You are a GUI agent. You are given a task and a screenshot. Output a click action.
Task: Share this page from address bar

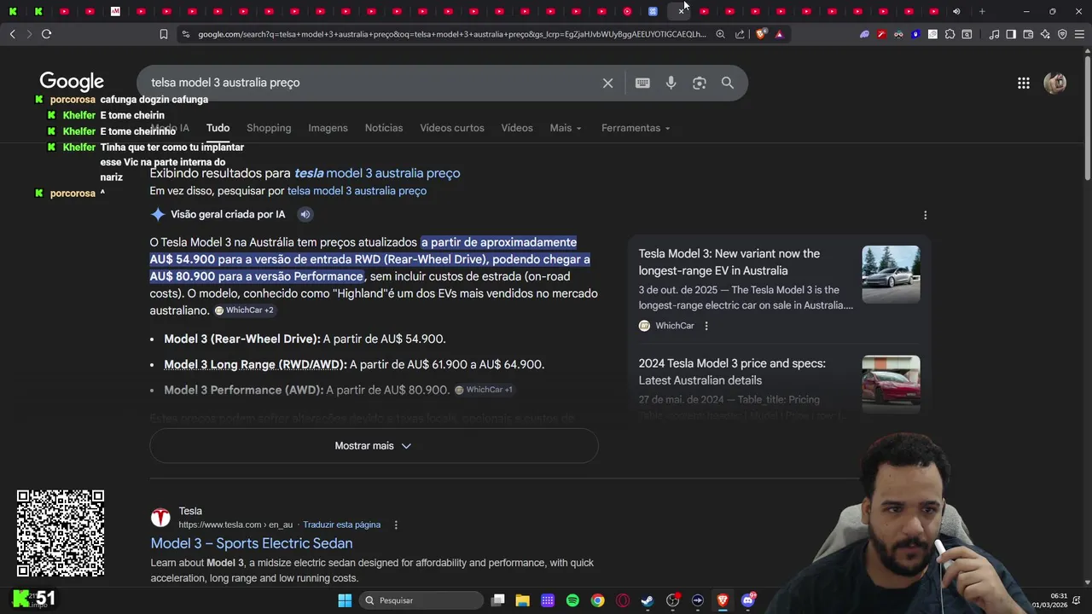(740, 34)
